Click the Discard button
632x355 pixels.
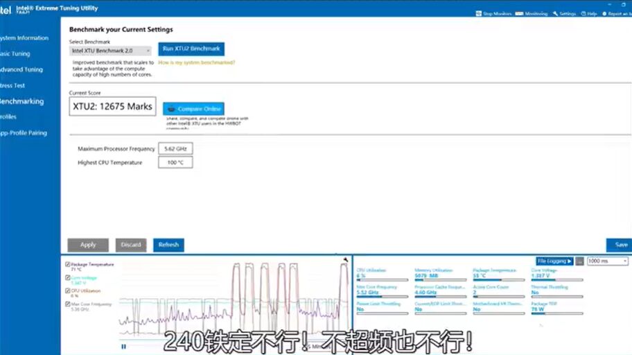pyautogui.click(x=131, y=245)
